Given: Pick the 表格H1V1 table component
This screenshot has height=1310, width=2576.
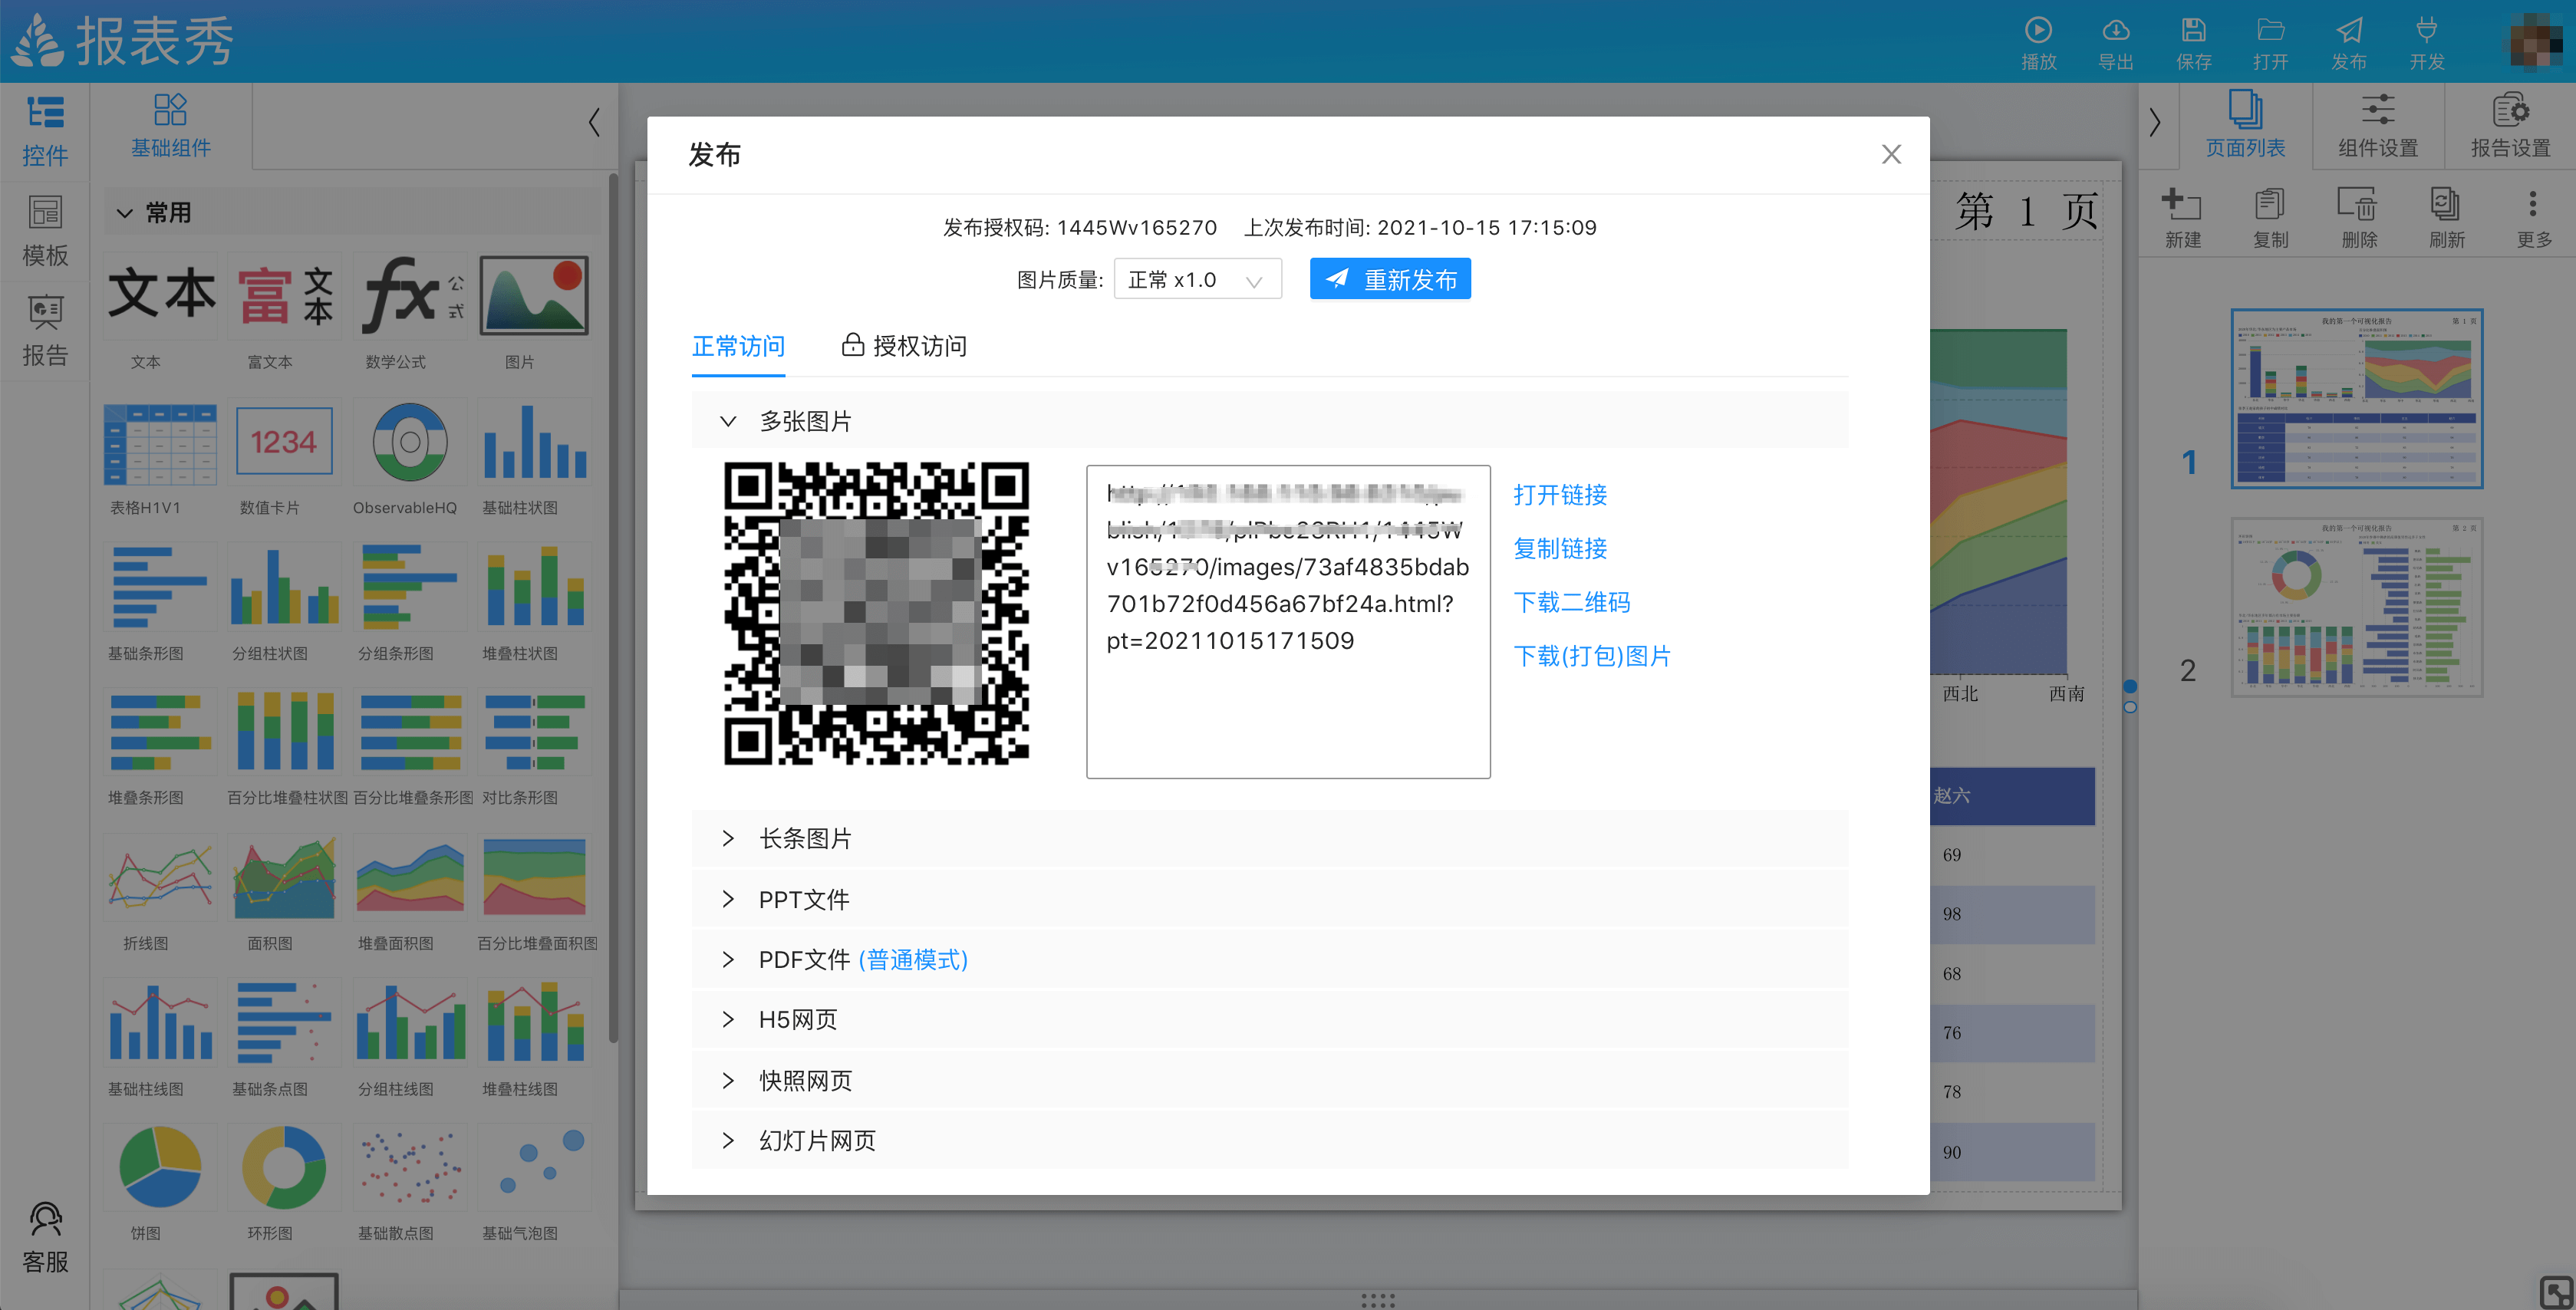Looking at the screenshot, I should [x=160, y=443].
